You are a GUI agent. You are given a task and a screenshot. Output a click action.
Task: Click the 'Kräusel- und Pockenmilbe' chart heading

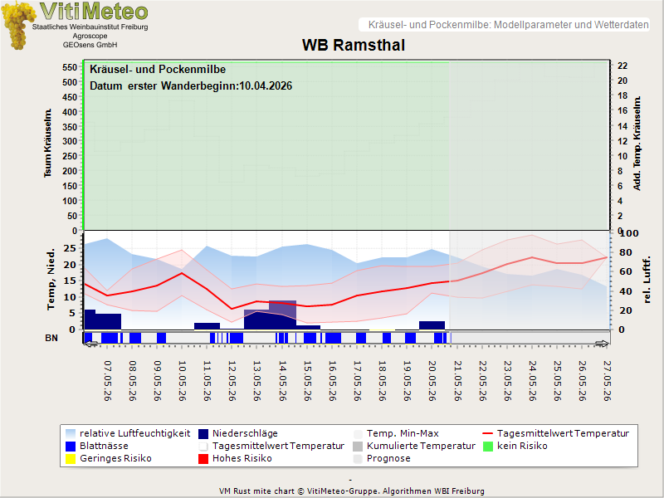point(158,69)
